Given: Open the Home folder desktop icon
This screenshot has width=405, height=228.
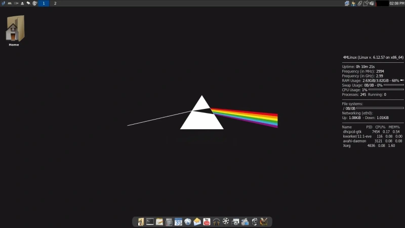Looking at the screenshot, I should [x=14, y=29].
